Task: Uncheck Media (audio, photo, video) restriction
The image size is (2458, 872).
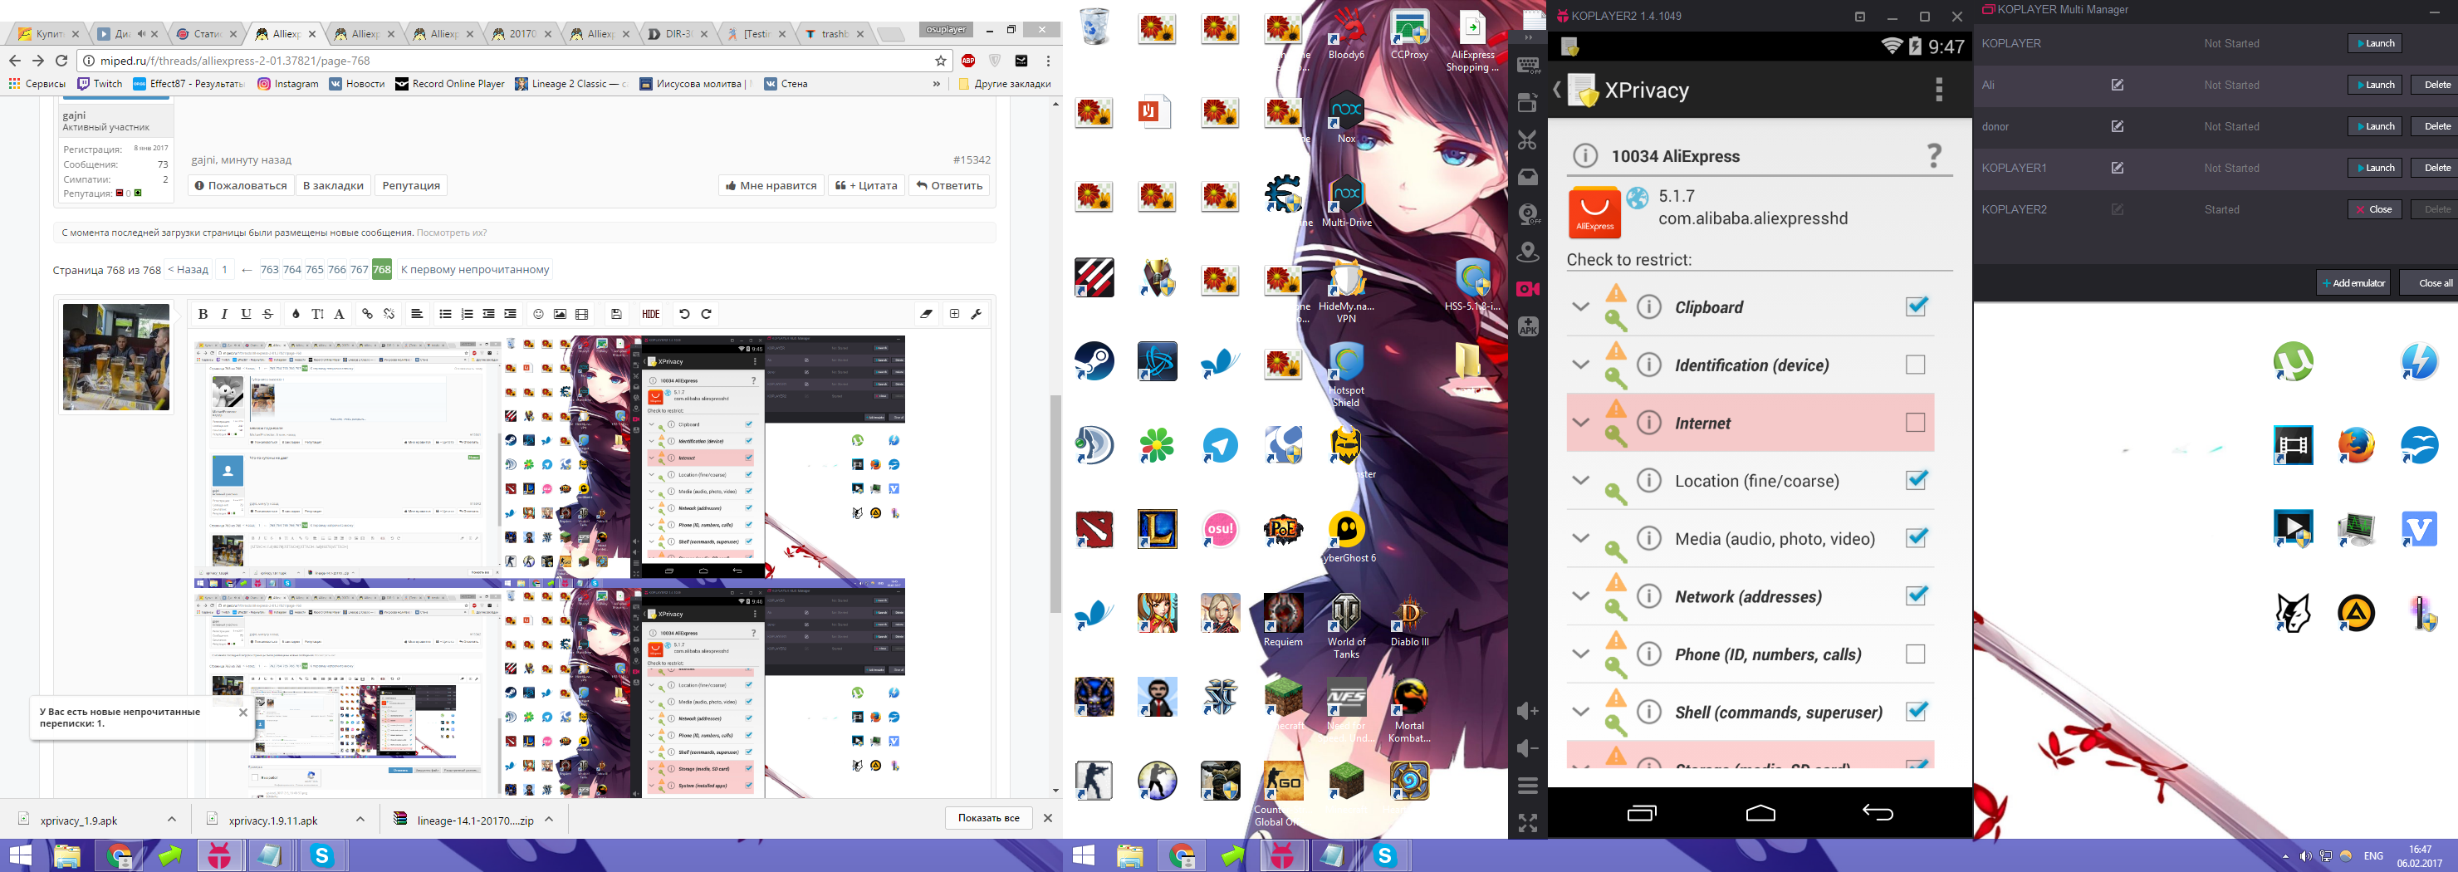Action: [x=1916, y=538]
